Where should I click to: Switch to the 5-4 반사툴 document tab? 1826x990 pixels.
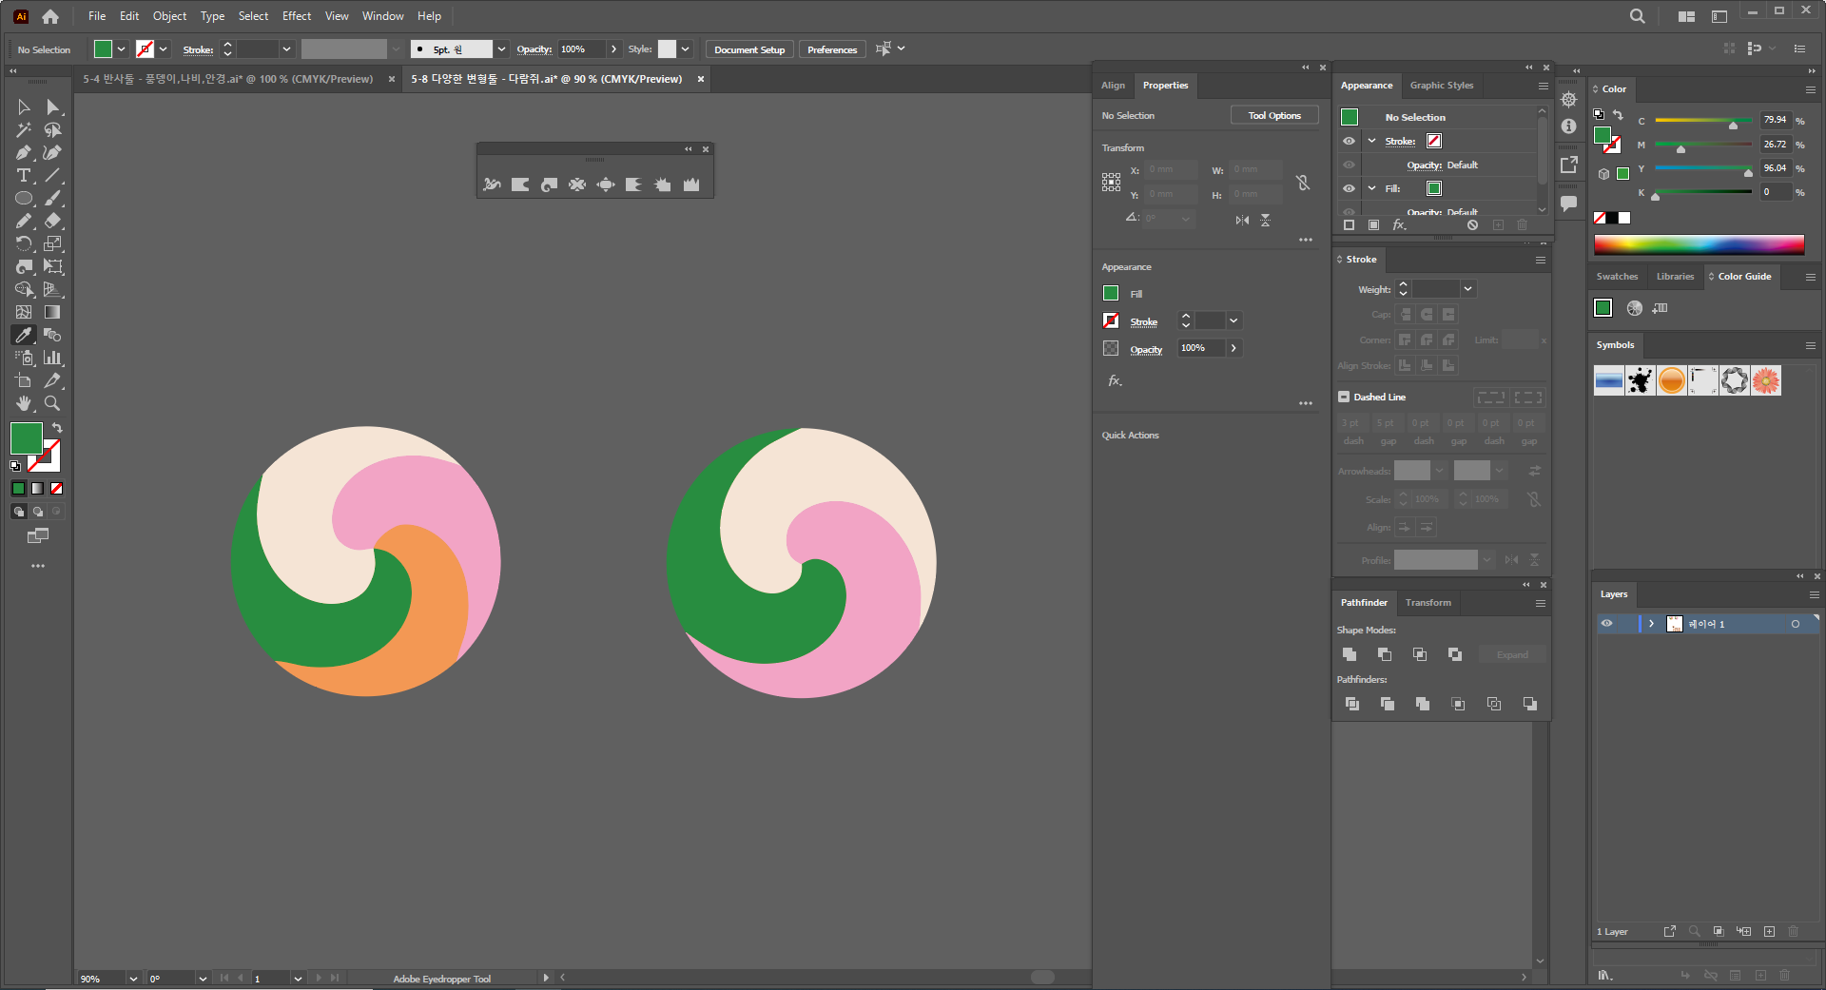click(229, 79)
